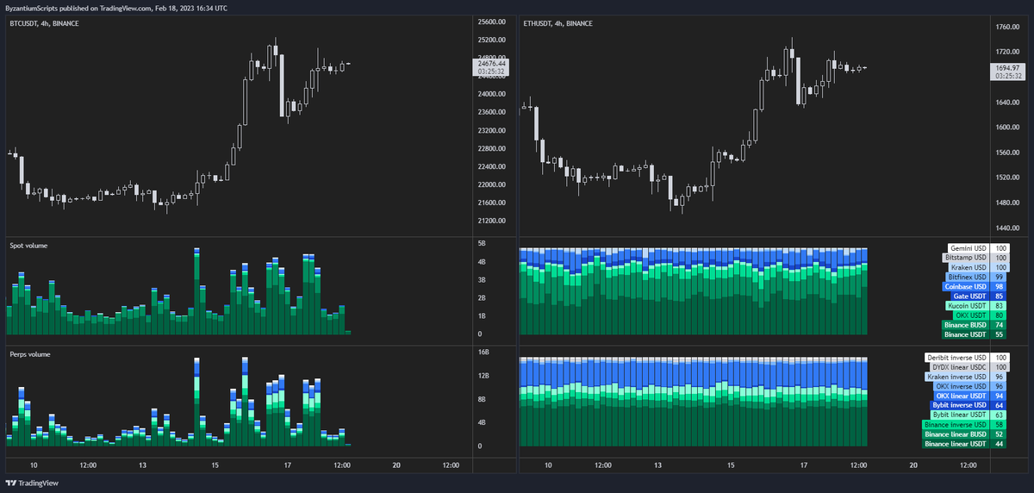Select the Binance linear BUSD legend label
The height and width of the screenshot is (493, 1034).
click(x=956, y=434)
